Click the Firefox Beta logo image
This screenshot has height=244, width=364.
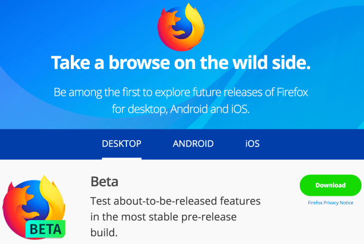[34, 207]
